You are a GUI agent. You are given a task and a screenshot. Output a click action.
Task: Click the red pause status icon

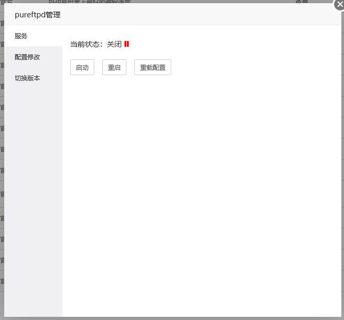126,44
